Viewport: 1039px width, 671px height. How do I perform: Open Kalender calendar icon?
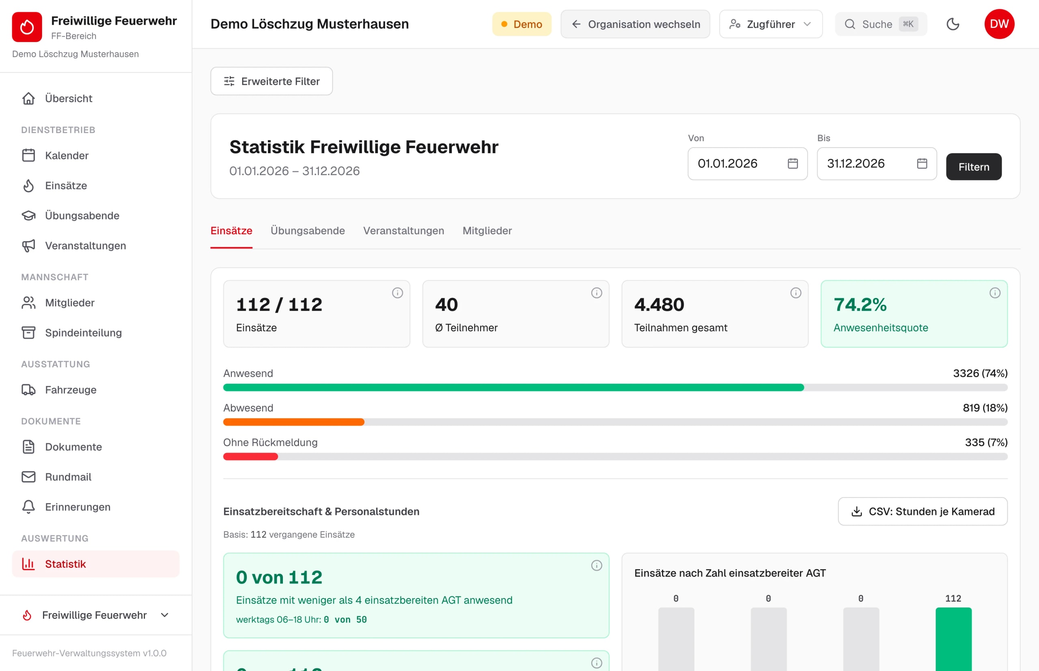29,156
